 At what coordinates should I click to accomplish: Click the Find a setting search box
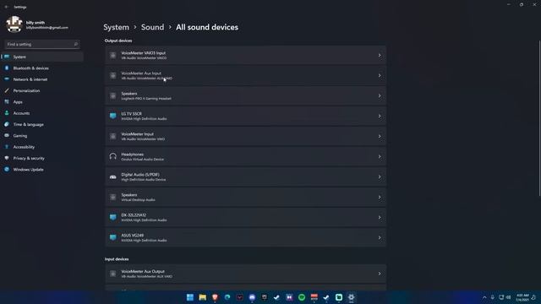[42, 44]
